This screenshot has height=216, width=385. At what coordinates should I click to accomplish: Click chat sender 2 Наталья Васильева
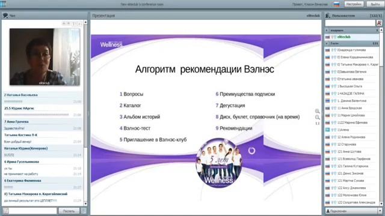tap(20, 95)
